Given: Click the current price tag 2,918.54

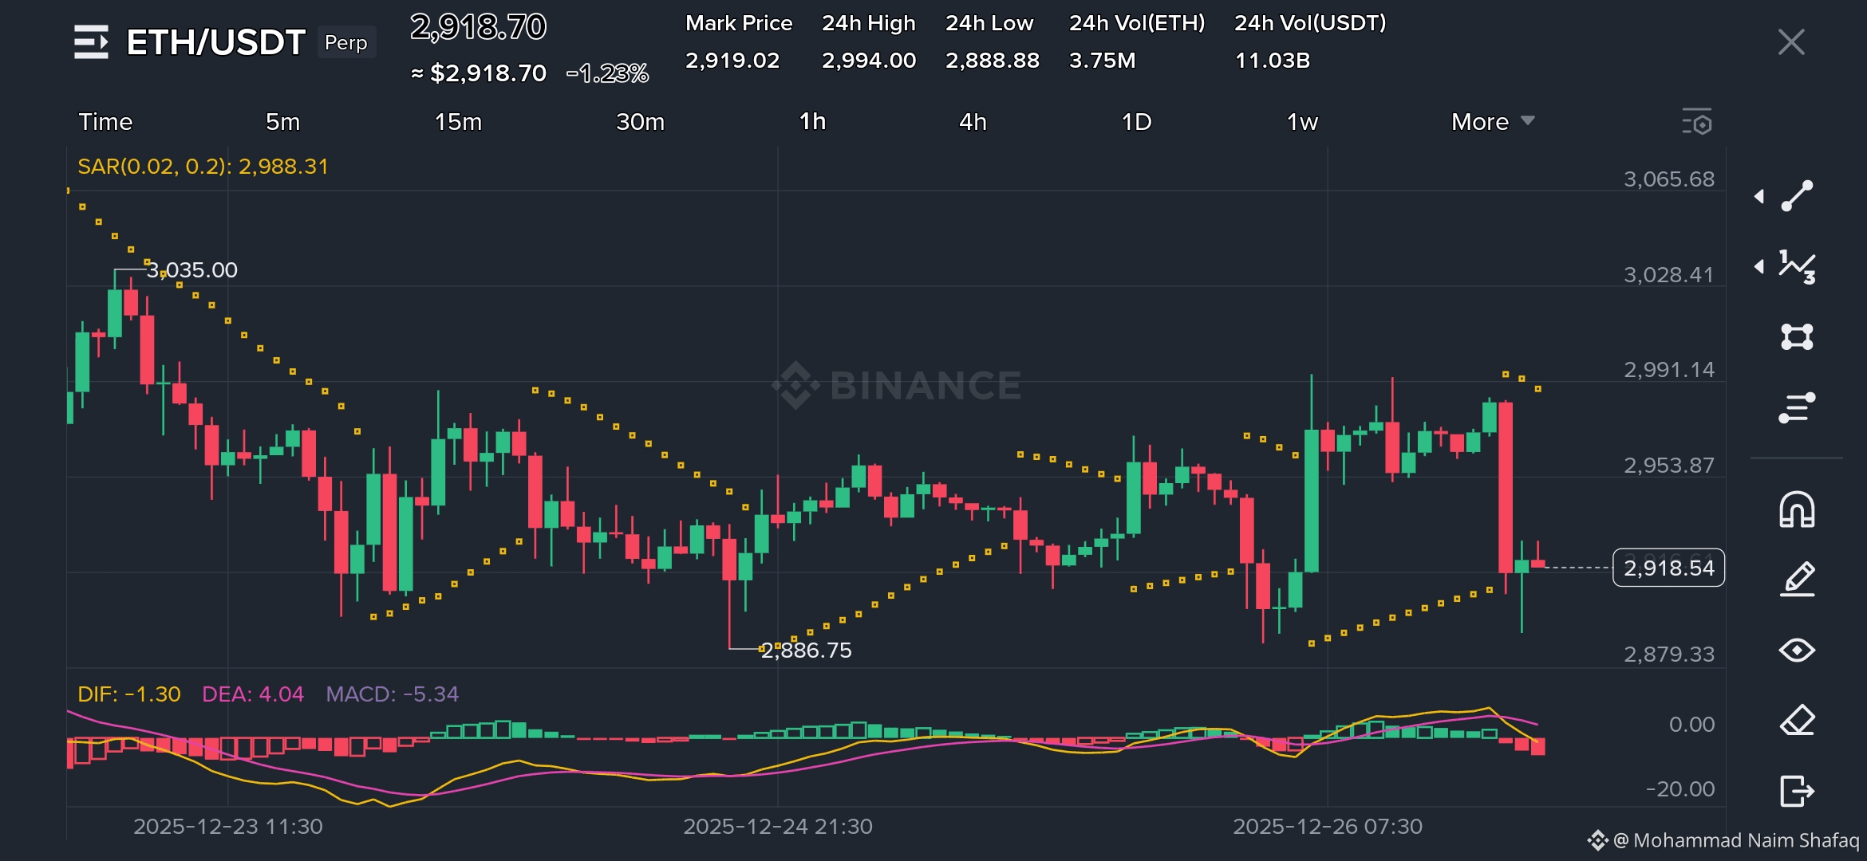Looking at the screenshot, I should click(1668, 568).
